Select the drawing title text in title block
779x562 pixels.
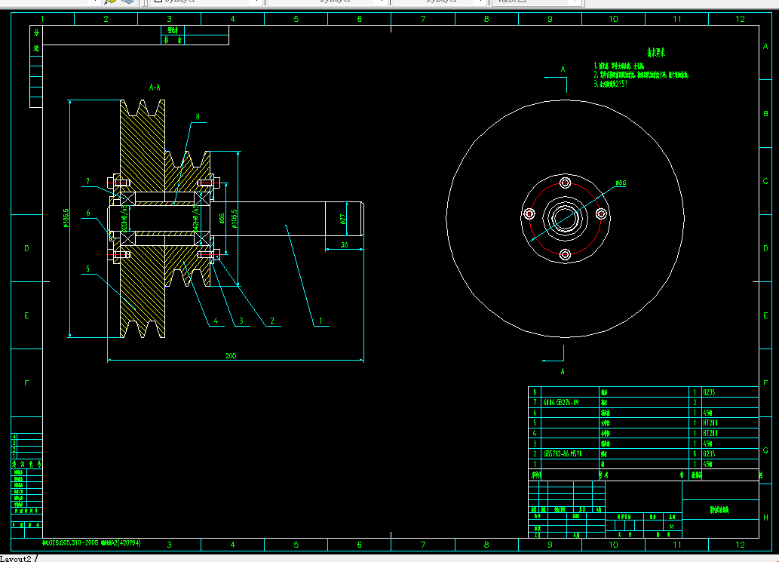[x=719, y=510]
